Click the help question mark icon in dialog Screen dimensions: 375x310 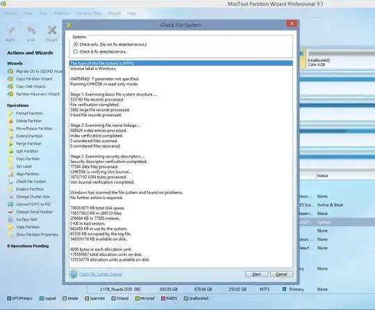[x=73, y=274]
